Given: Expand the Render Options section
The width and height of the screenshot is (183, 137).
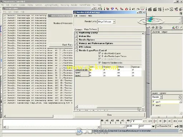Looking at the screenshot, I should point(76,40).
